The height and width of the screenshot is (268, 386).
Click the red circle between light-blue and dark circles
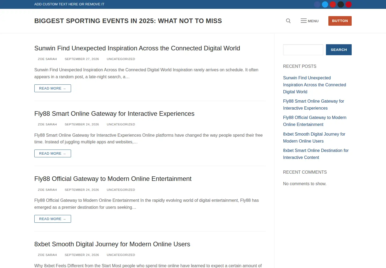[333, 4]
